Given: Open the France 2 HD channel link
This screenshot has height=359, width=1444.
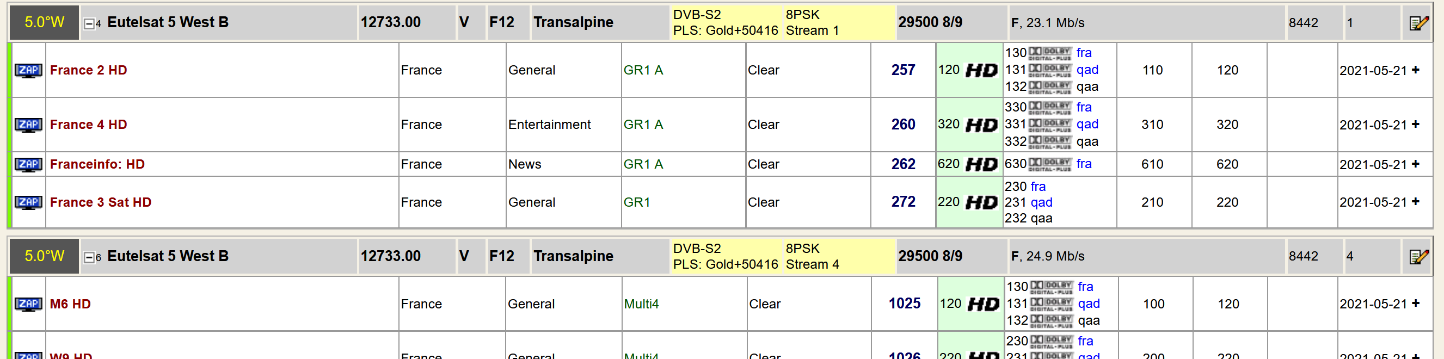Looking at the screenshot, I should point(89,71).
